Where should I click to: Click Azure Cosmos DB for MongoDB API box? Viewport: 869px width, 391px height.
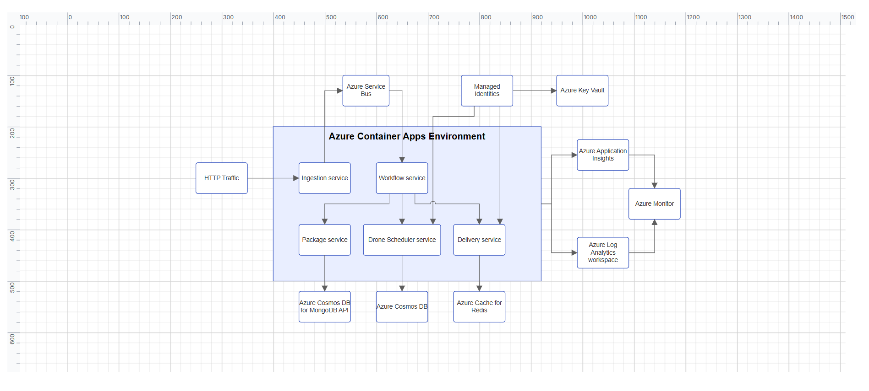pos(325,306)
